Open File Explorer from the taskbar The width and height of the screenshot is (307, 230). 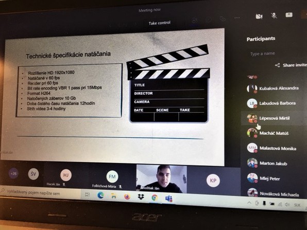[113, 196]
